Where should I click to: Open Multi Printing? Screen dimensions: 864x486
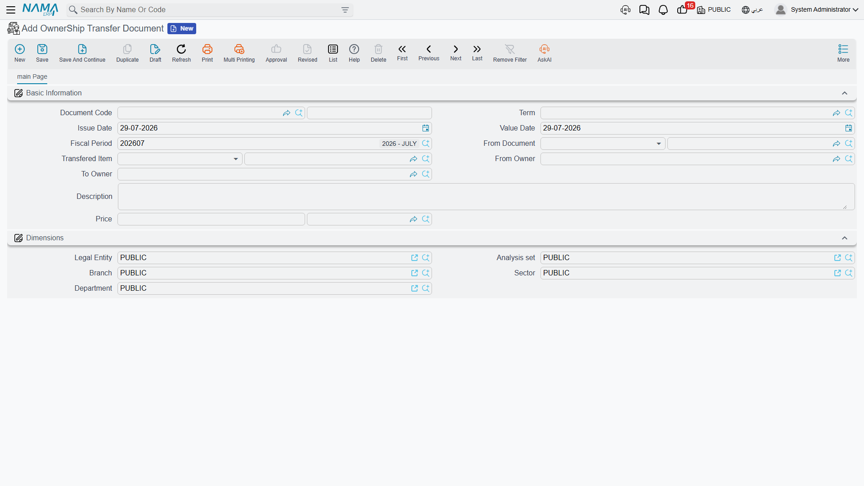tap(239, 53)
